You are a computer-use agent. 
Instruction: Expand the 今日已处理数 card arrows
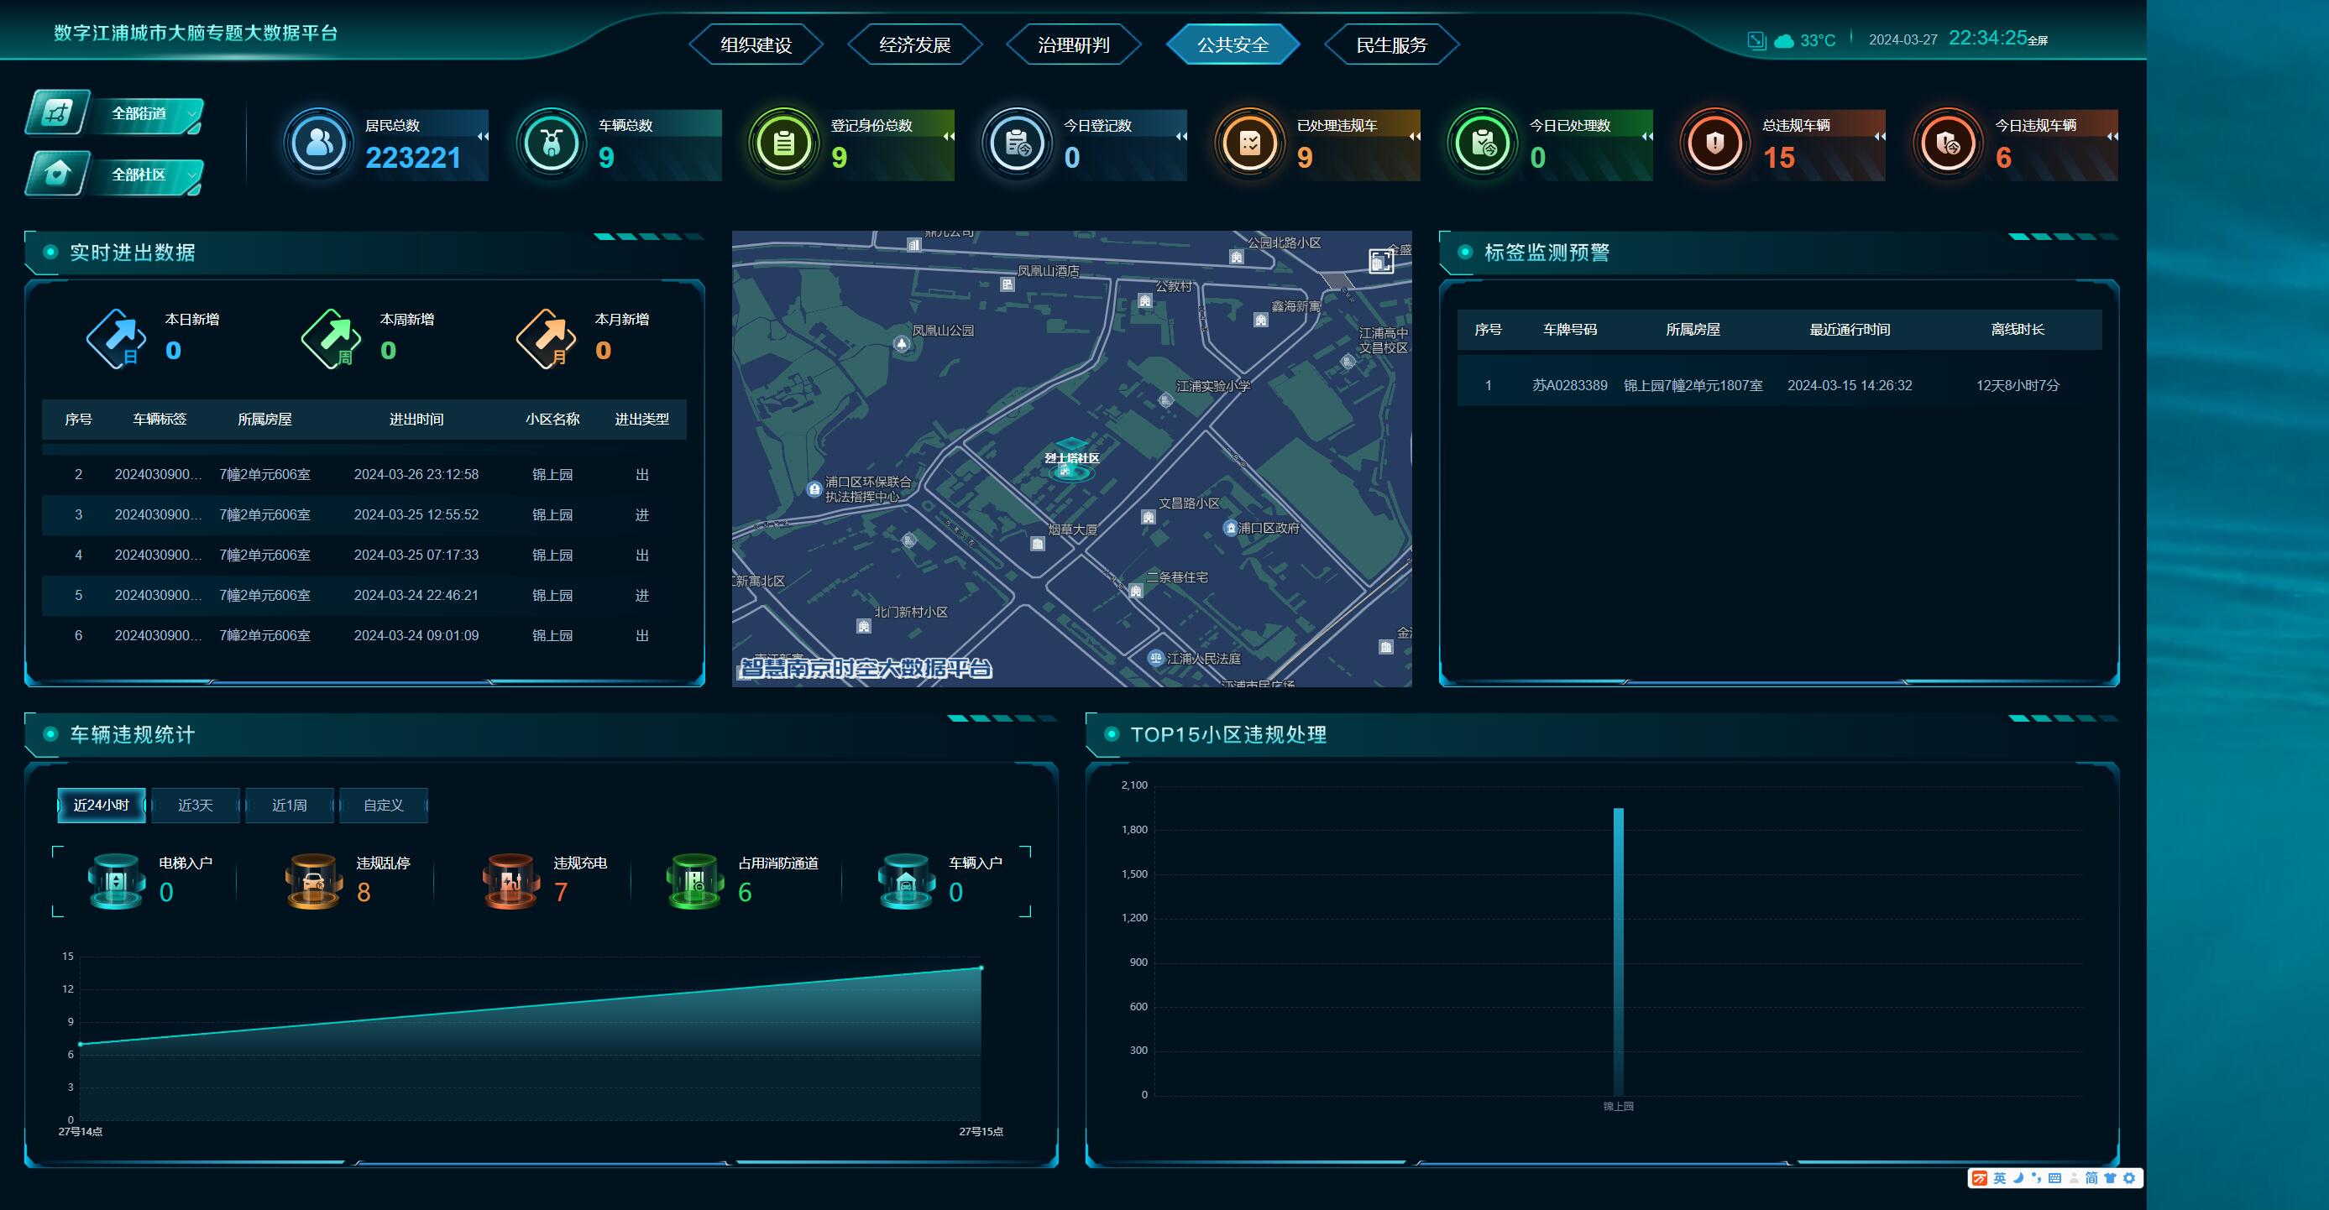coord(1646,137)
